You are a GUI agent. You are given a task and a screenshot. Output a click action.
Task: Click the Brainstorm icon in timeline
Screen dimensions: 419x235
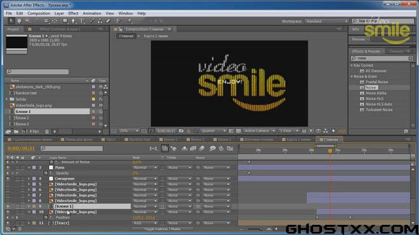(213, 148)
